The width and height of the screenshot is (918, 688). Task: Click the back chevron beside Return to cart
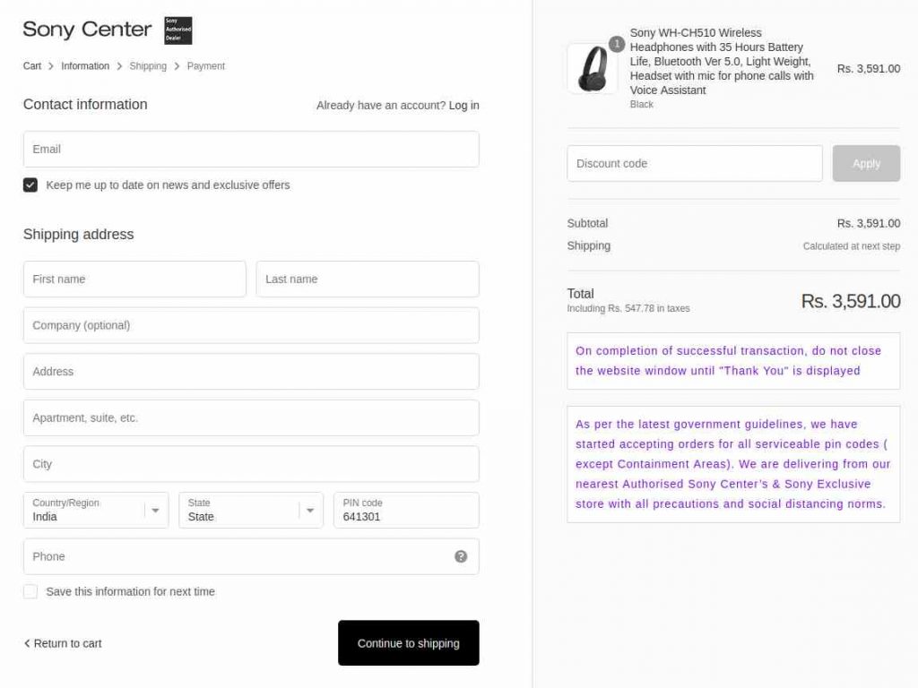click(27, 643)
